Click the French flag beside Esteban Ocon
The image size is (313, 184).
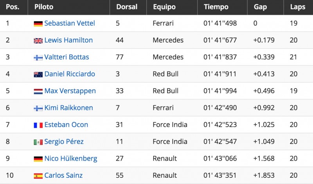[x=38, y=125]
